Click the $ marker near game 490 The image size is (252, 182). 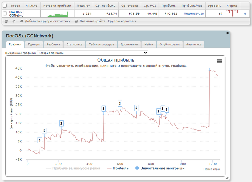[x=104, y=108]
